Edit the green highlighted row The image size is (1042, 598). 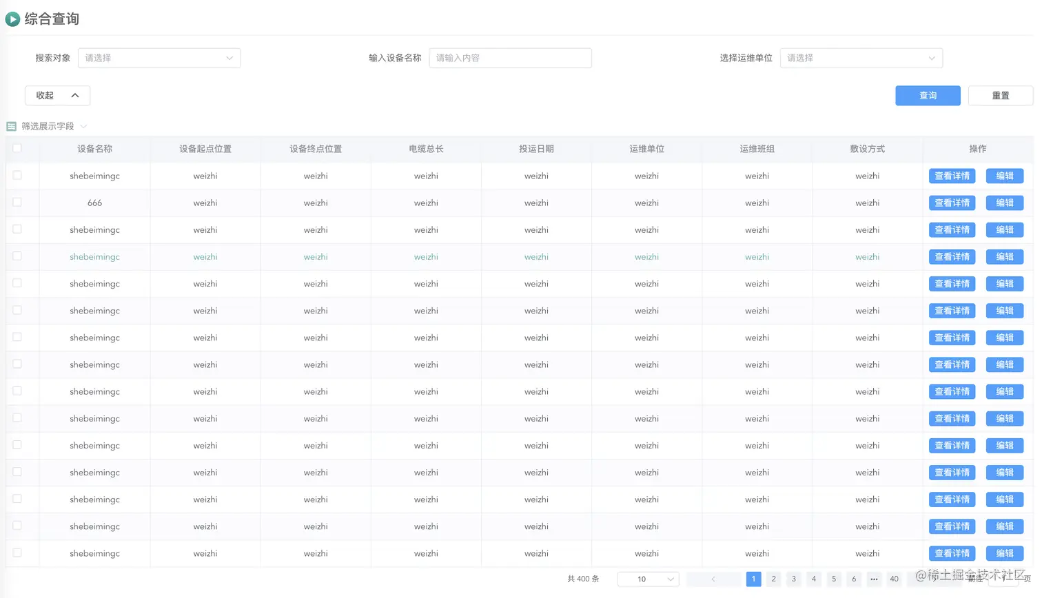click(x=1005, y=256)
